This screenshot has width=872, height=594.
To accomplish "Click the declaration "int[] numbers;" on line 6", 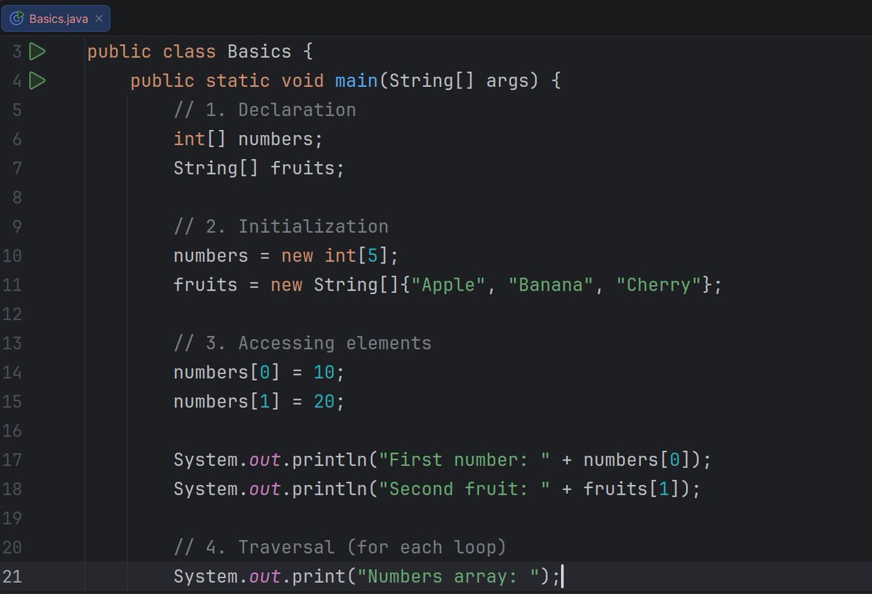I will point(248,139).
